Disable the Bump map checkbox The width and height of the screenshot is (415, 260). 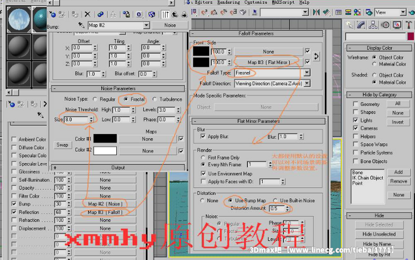[14, 204]
